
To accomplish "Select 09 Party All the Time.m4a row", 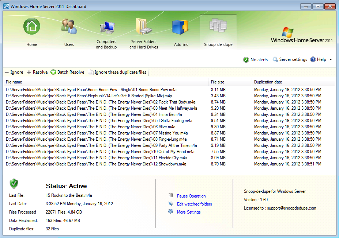I will tap(169, 145).
